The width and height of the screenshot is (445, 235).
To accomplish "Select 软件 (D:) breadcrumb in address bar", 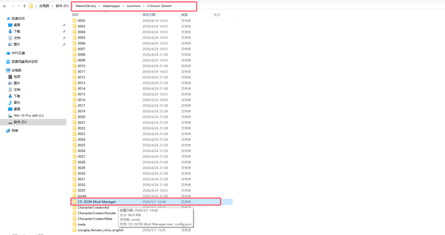I will [62, 6].
